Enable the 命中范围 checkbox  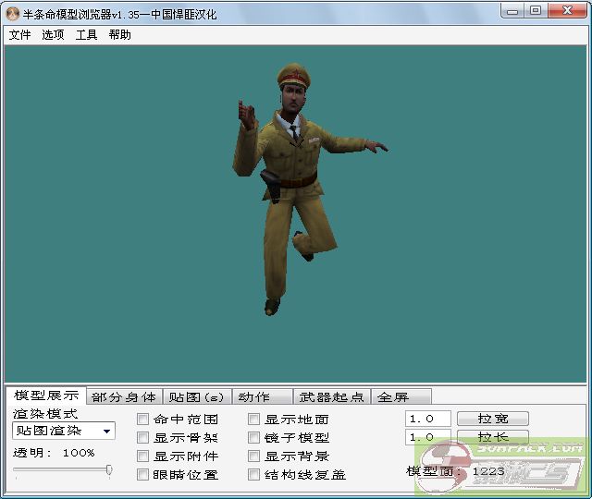143,420
